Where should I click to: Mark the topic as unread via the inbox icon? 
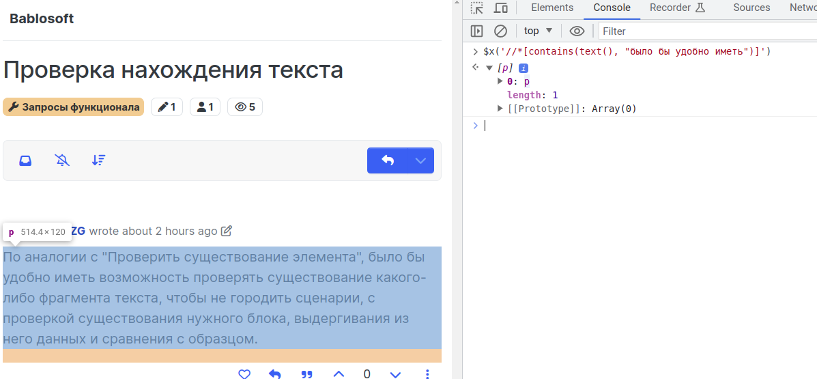[25, 160]
